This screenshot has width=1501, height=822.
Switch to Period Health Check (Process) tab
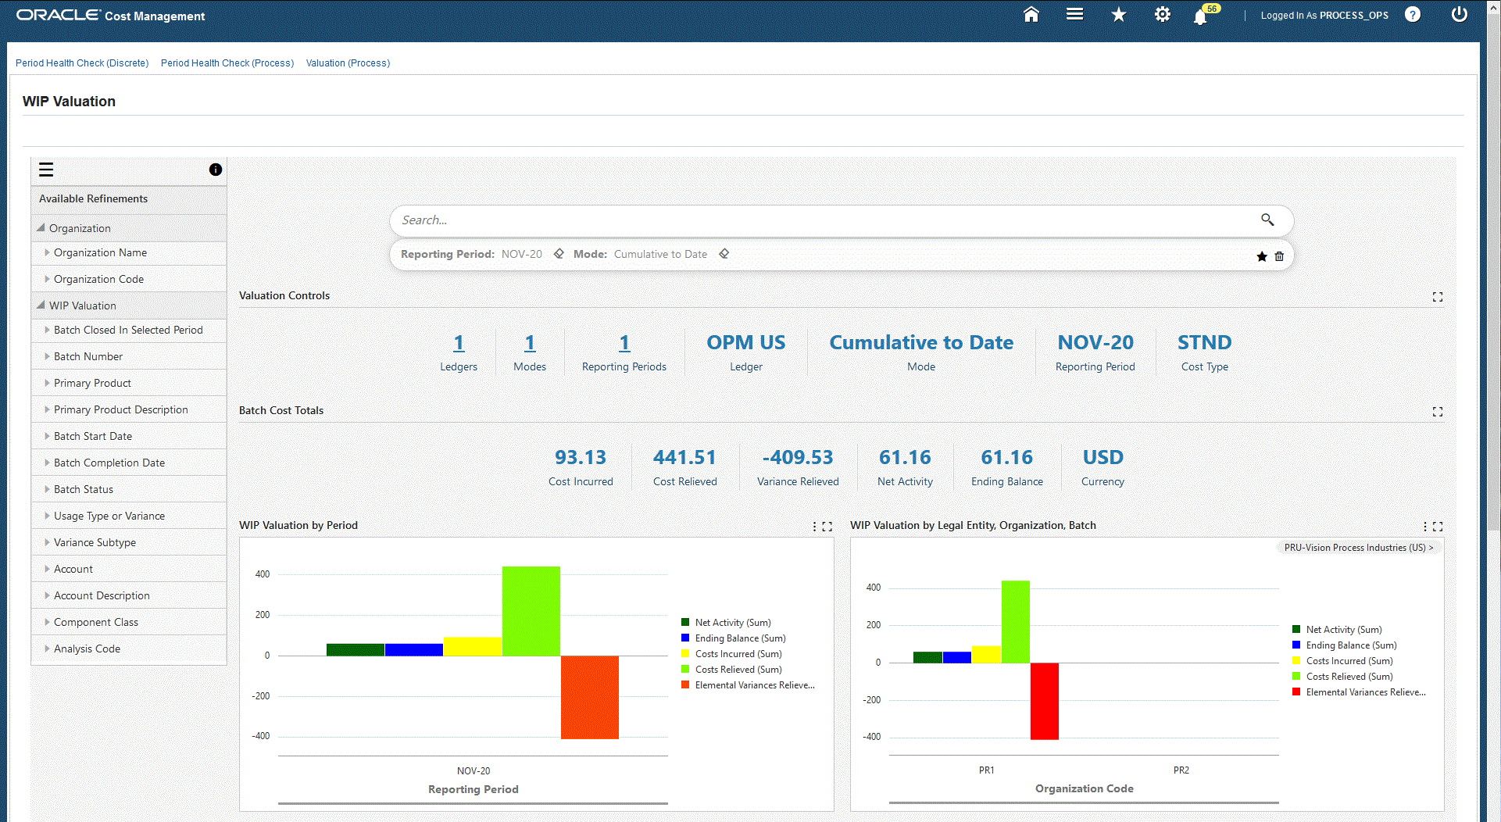pos(227,63)
